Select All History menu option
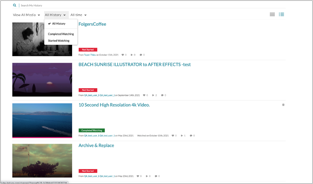The height and width of the screenshot is (184, 313). (61, 24)
